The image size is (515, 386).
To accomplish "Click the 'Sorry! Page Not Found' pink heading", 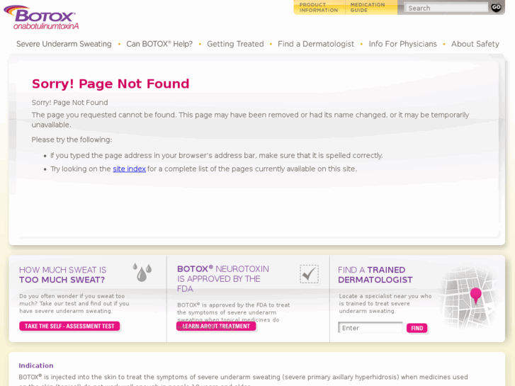I will tap(111, 84).
